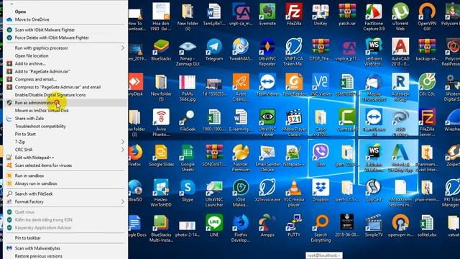Launch the VNC Viewer icon
Image resolution: width=460 pixels, height=259 pixels.
tap(321, 85)
